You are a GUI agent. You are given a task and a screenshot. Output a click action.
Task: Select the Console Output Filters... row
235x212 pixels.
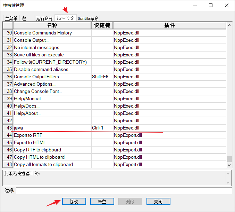(52, 77)
